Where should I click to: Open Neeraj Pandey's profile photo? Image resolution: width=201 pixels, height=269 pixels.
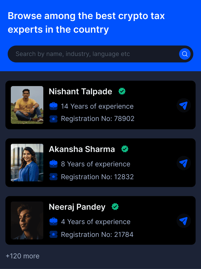click(x=27, y=220)
